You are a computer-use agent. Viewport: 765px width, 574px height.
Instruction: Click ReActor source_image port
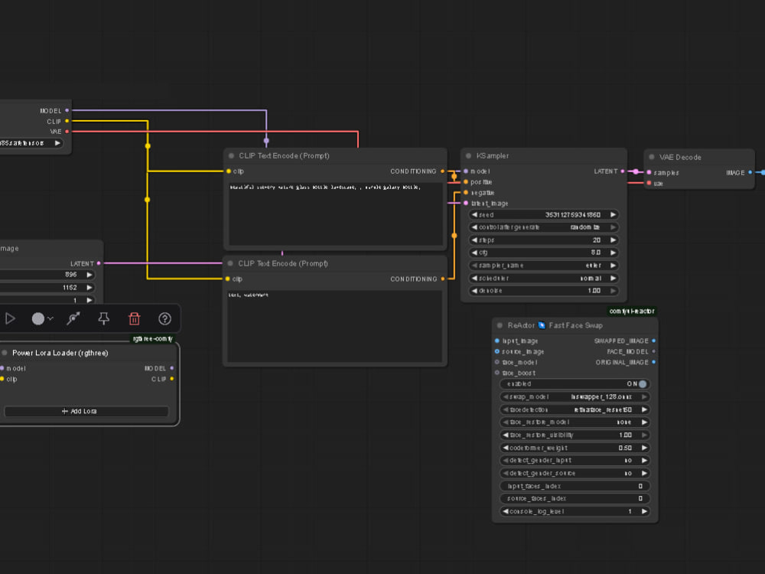(x=497, y=351)
